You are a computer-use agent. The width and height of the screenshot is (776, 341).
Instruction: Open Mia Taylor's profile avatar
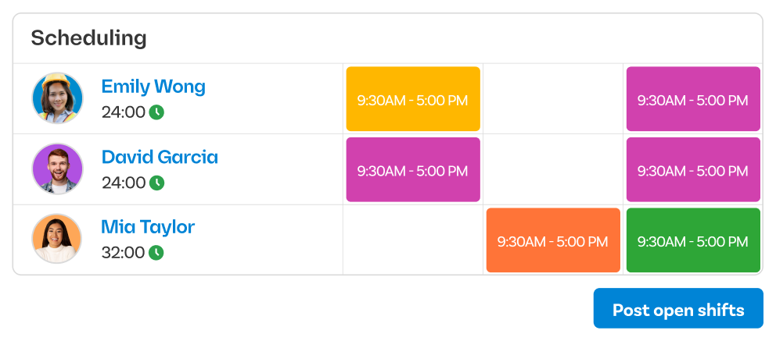coord(57,239)
